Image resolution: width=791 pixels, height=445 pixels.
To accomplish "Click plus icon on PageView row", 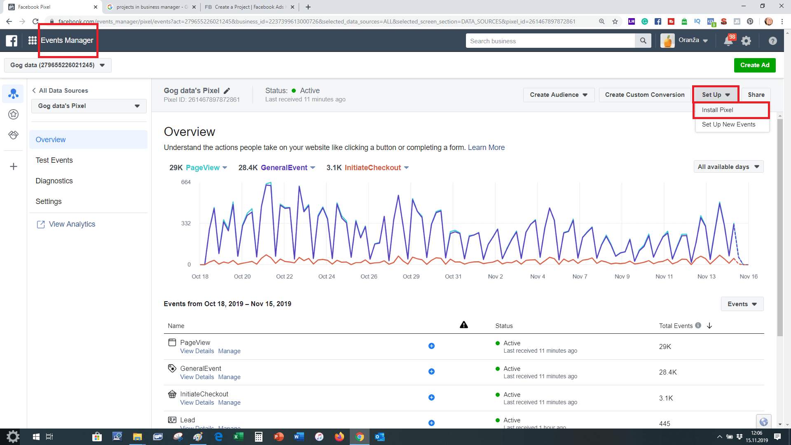I will pos(431,346).
